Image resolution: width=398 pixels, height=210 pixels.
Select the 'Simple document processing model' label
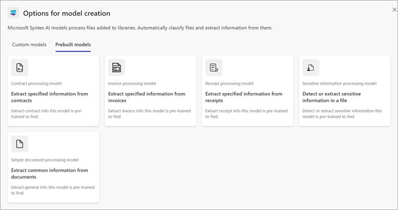pos(45,160)
